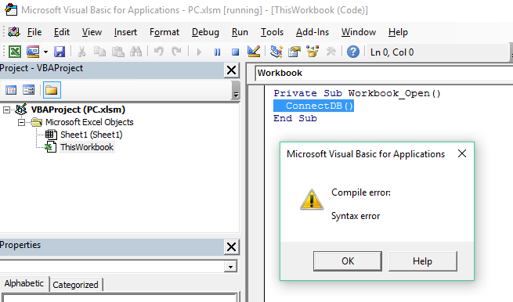Open the Debug menu

coord(205,32)
